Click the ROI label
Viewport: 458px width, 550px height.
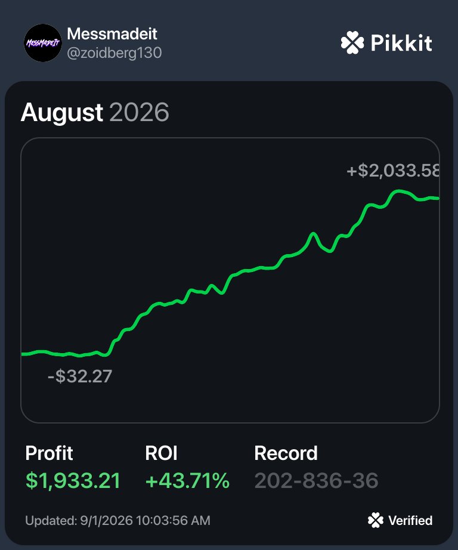[162, 453]
